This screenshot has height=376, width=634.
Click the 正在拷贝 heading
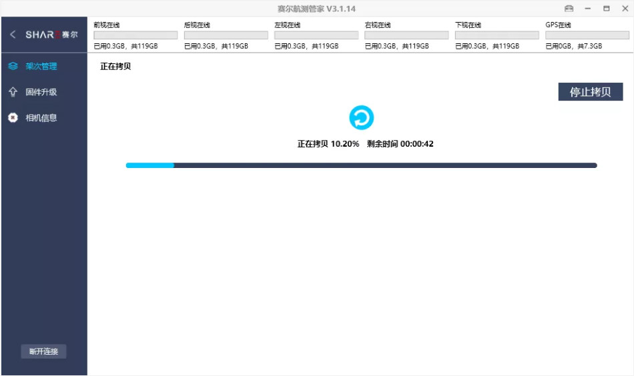click(115, 66)
